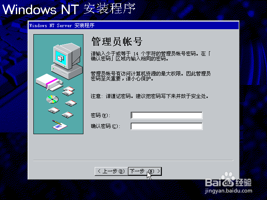Focus the 确认密码(C) confirm password field
267x200 pixels.
click(x=166, y=126)
